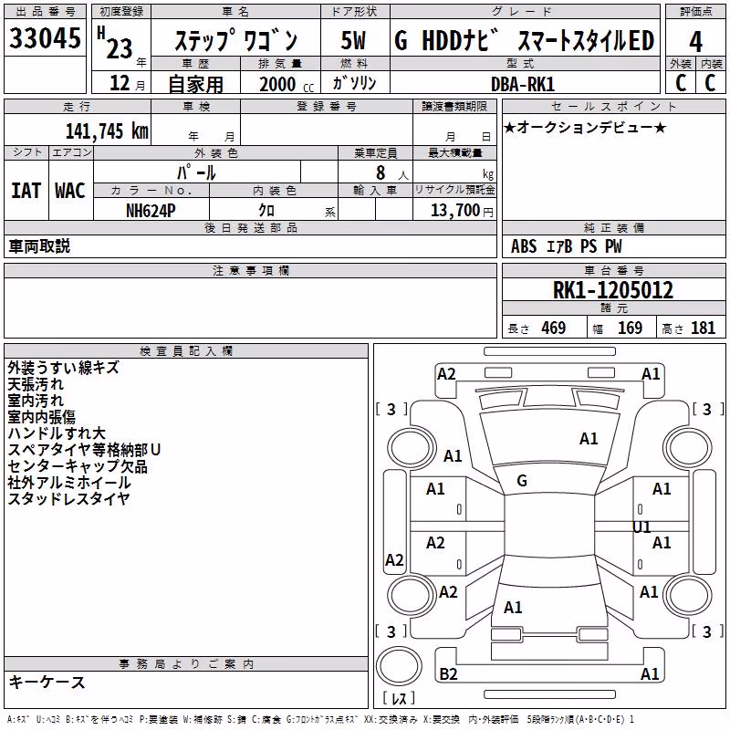The width and height of the screenshot is (730, 730).
Task: Select the height value 181
Action: (703, 328)
